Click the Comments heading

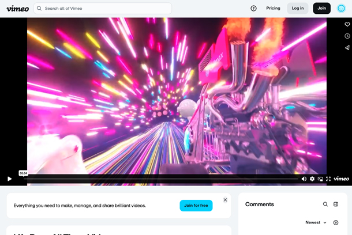260,204
